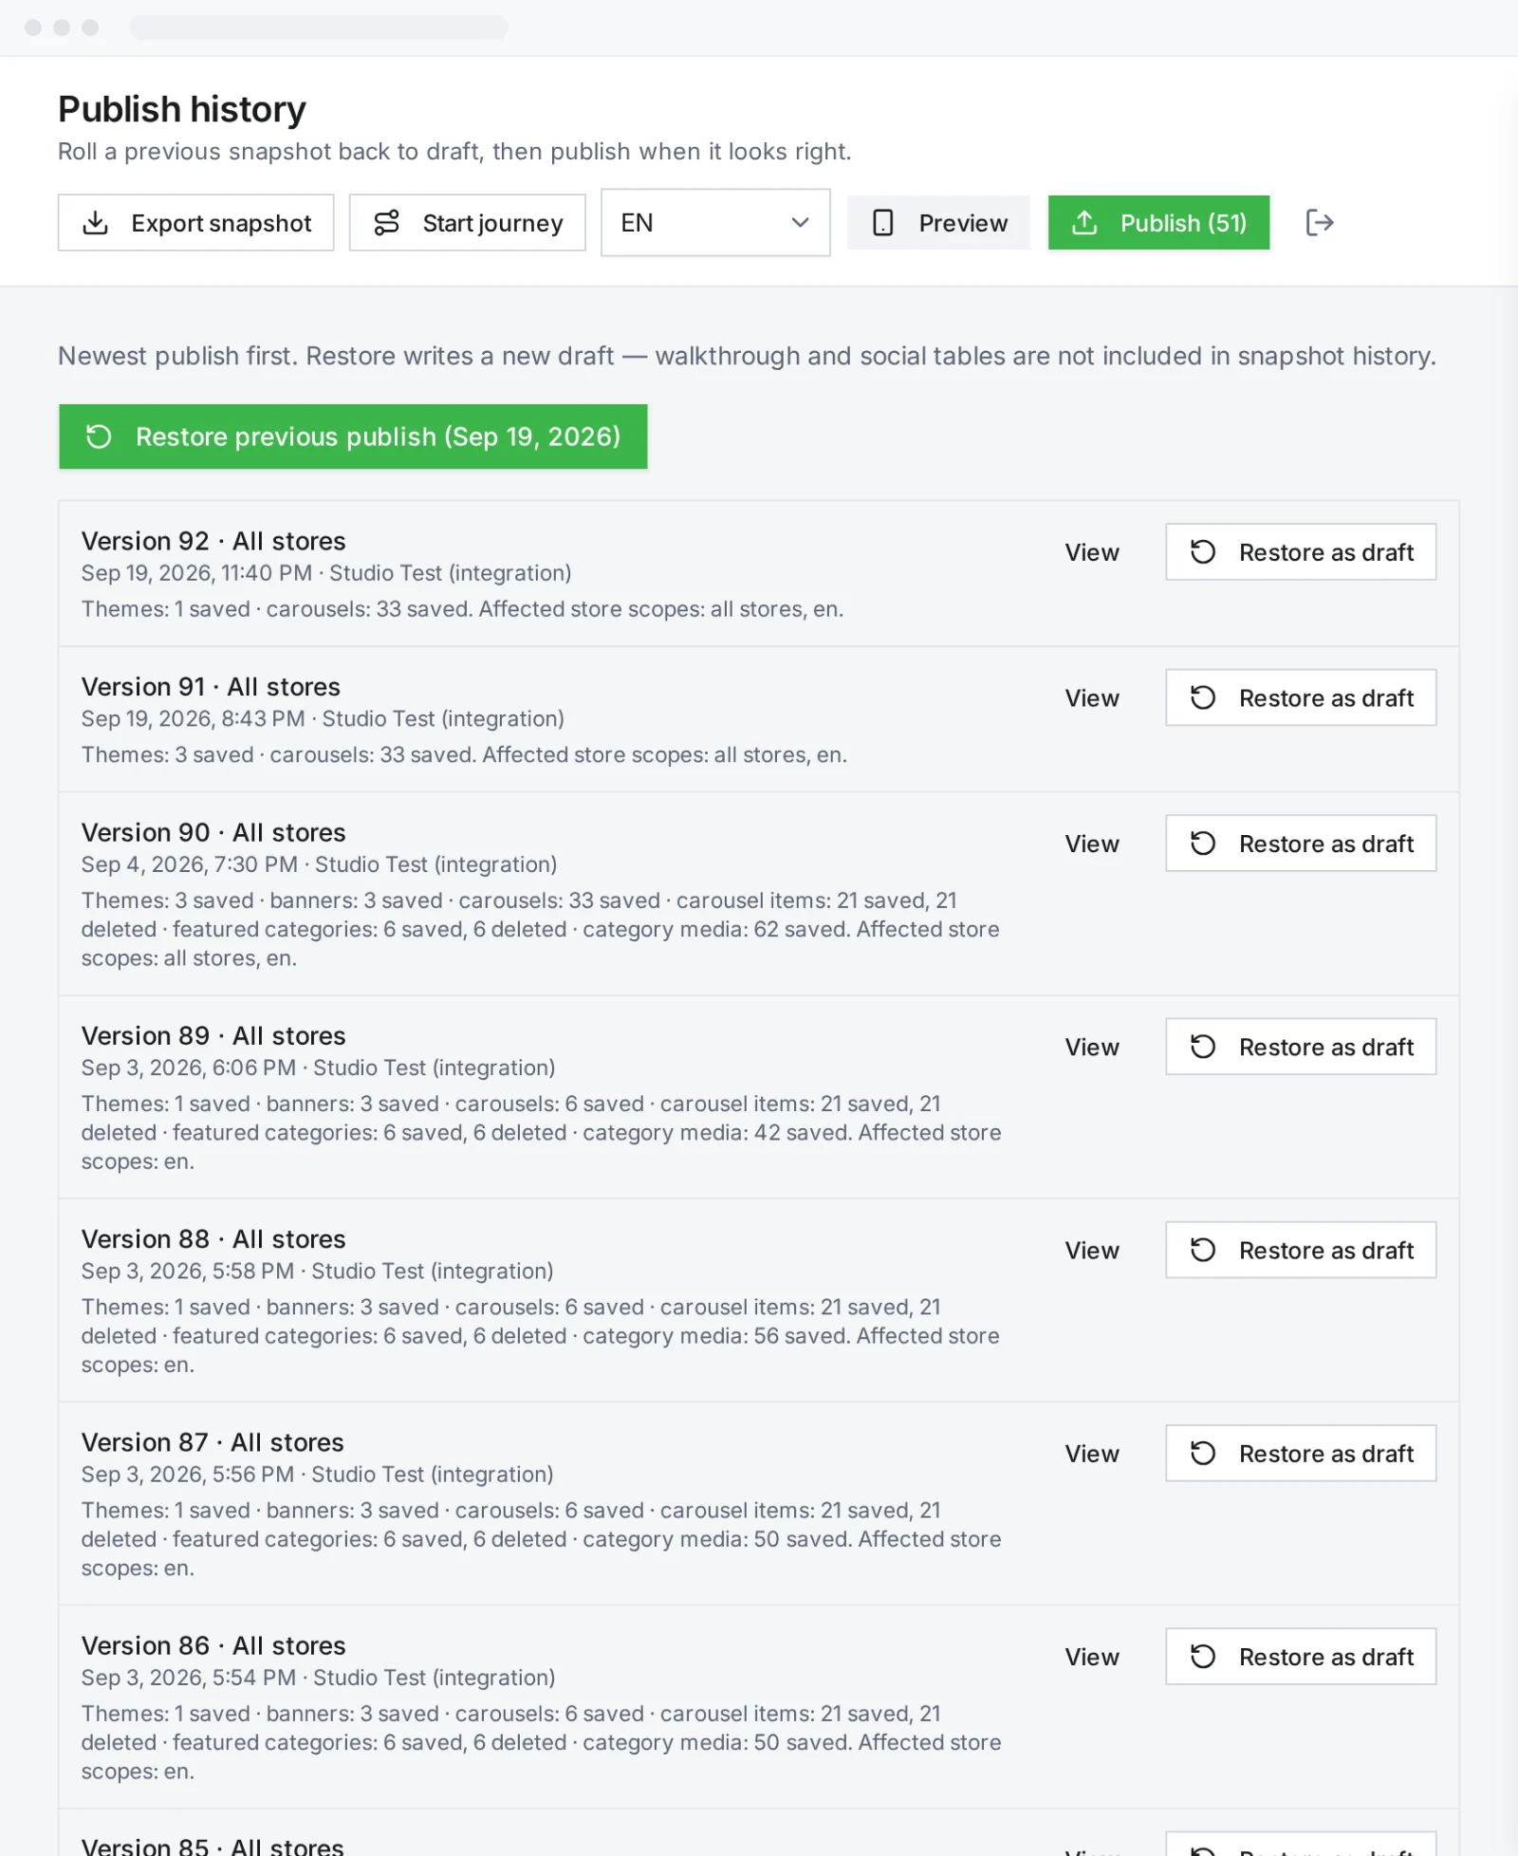Click the upload icon in Publish (51)

coord(1084,223)
